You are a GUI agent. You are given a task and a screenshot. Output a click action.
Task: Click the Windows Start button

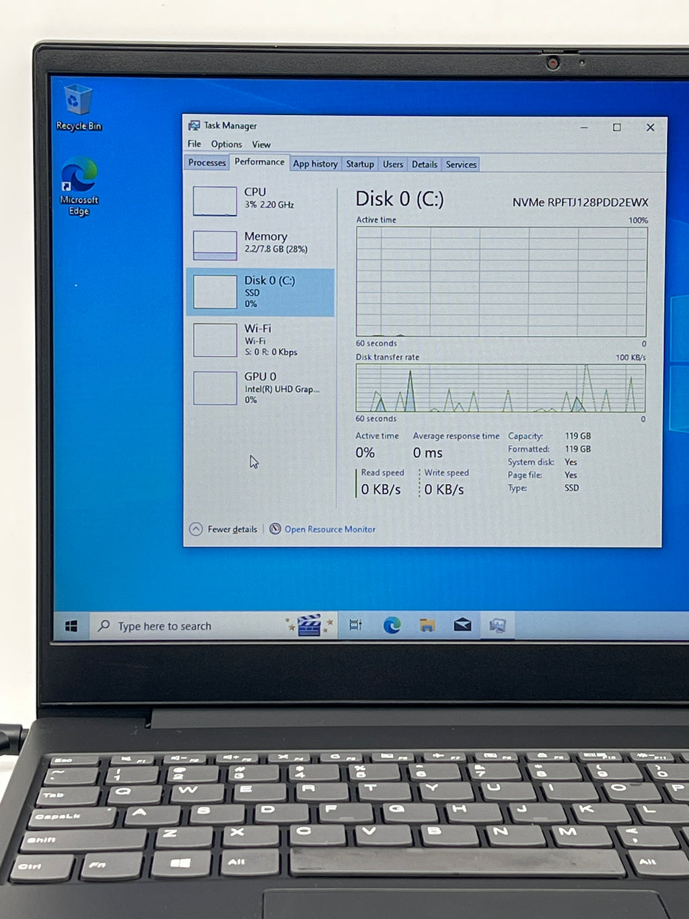click(71, 626)
